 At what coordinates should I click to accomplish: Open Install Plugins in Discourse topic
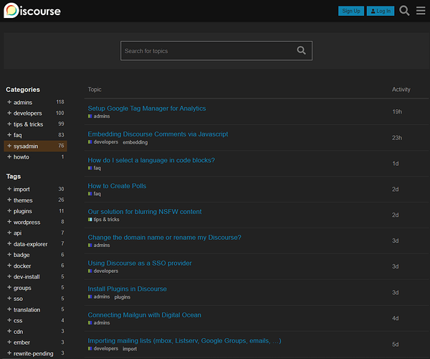[x=127, y=289]
